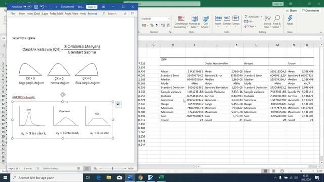Open the Undo history dropdown arrow in Word
Viewport: 324px width, 182px height.
[46, 7]
